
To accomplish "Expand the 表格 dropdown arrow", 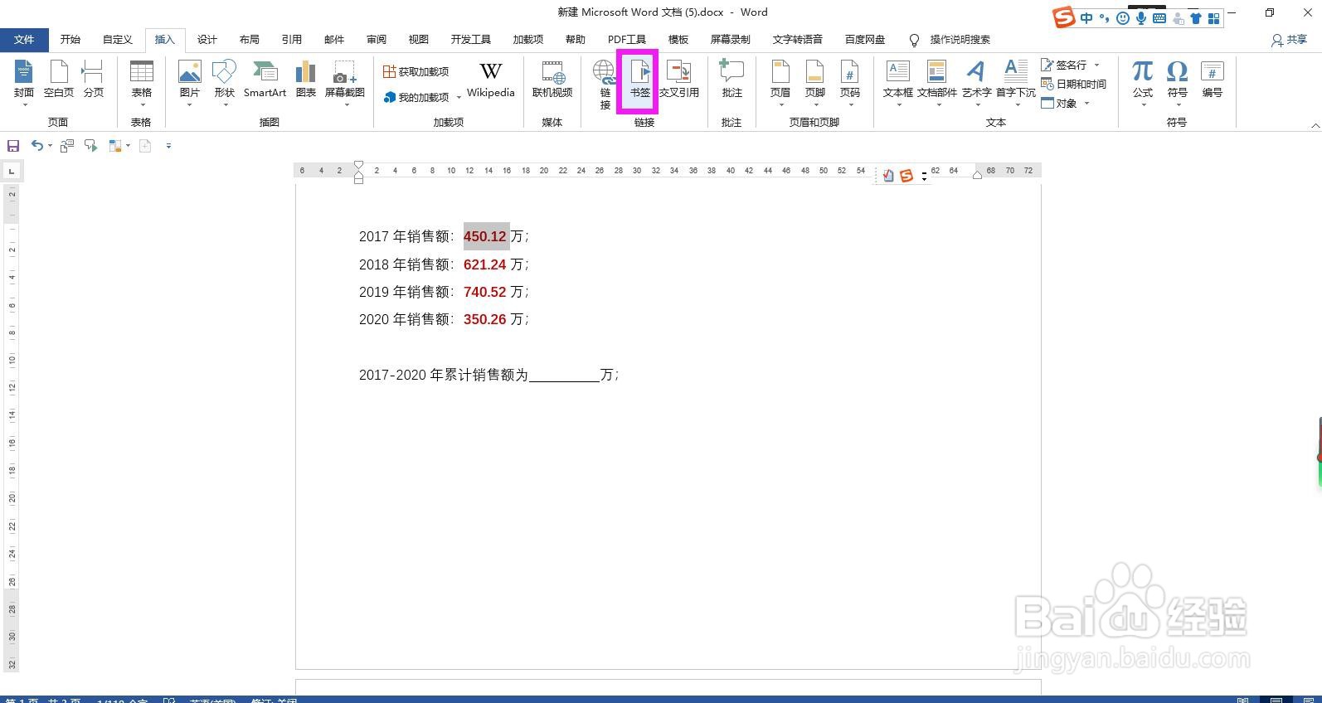I will click(142, 105).
